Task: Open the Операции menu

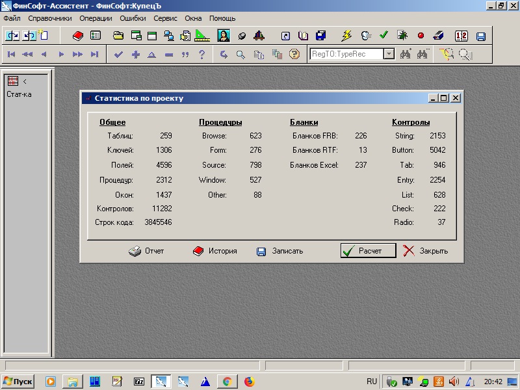Action: [96, 18]
